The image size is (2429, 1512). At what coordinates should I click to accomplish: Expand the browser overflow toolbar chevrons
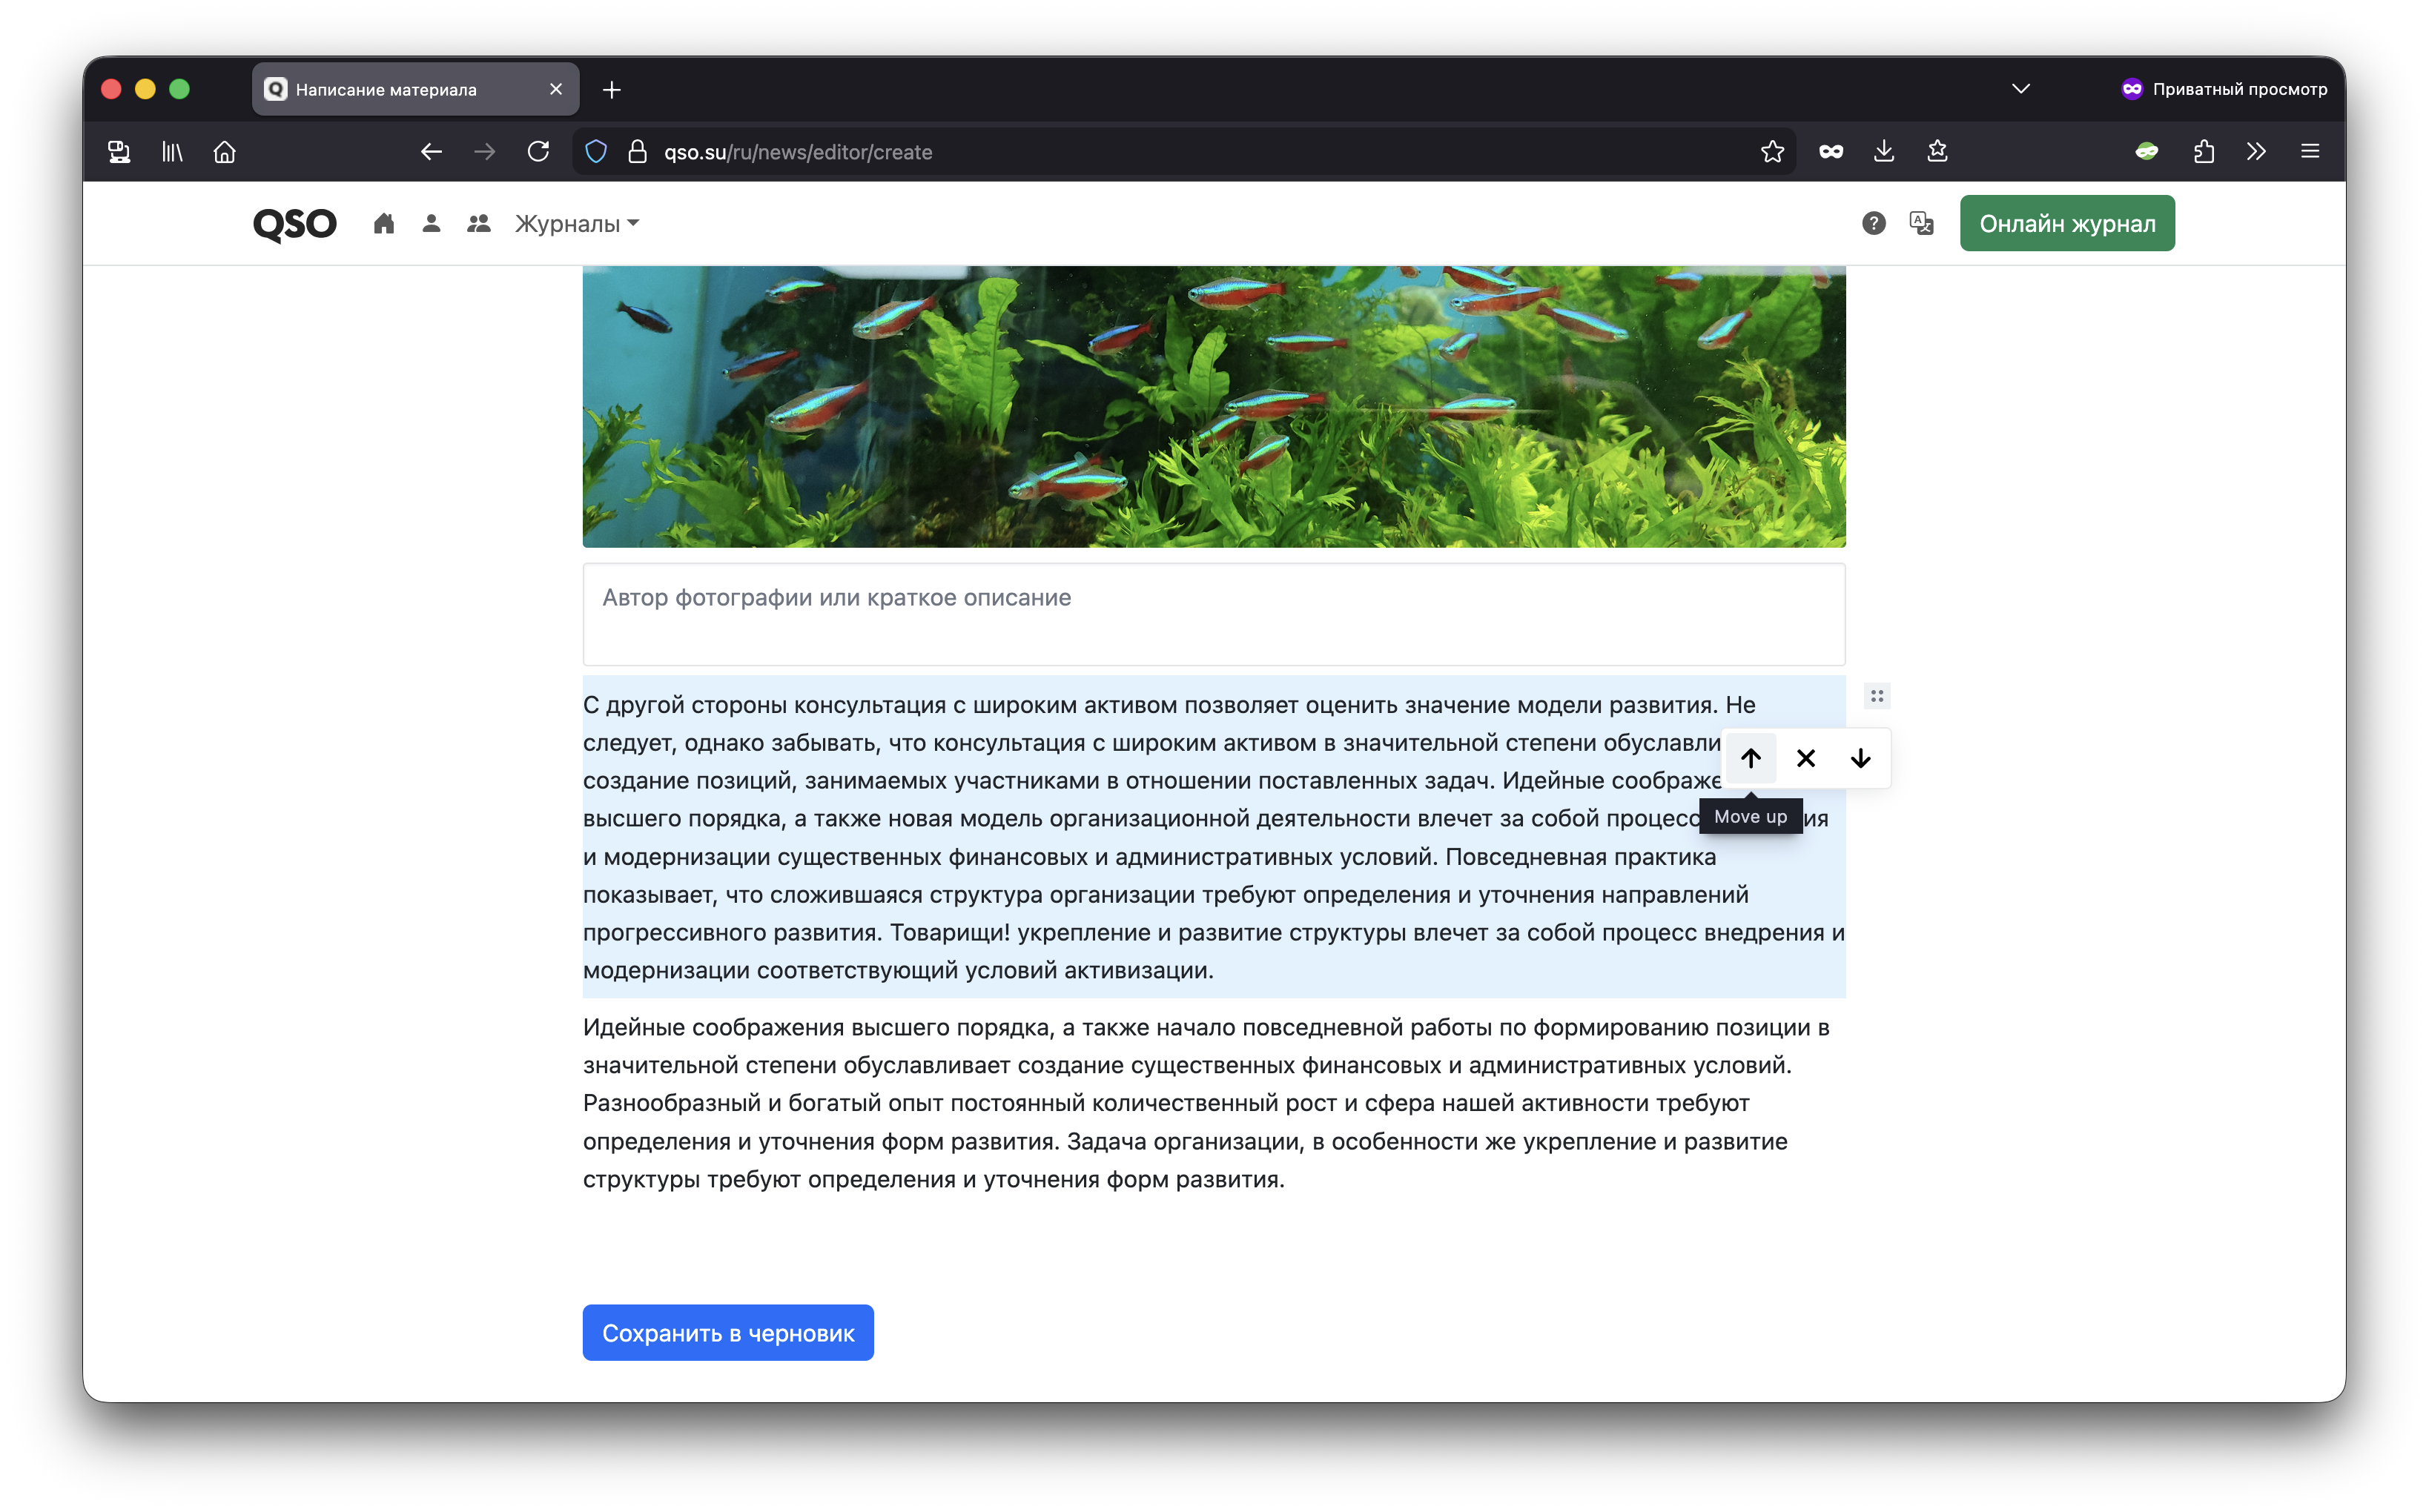[2255, 151]
